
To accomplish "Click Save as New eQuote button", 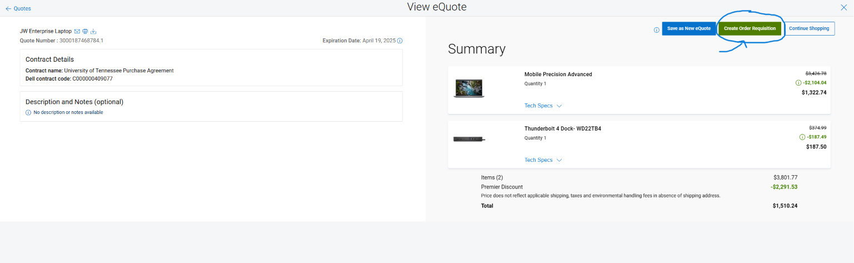I will click(x=688, y=28).
